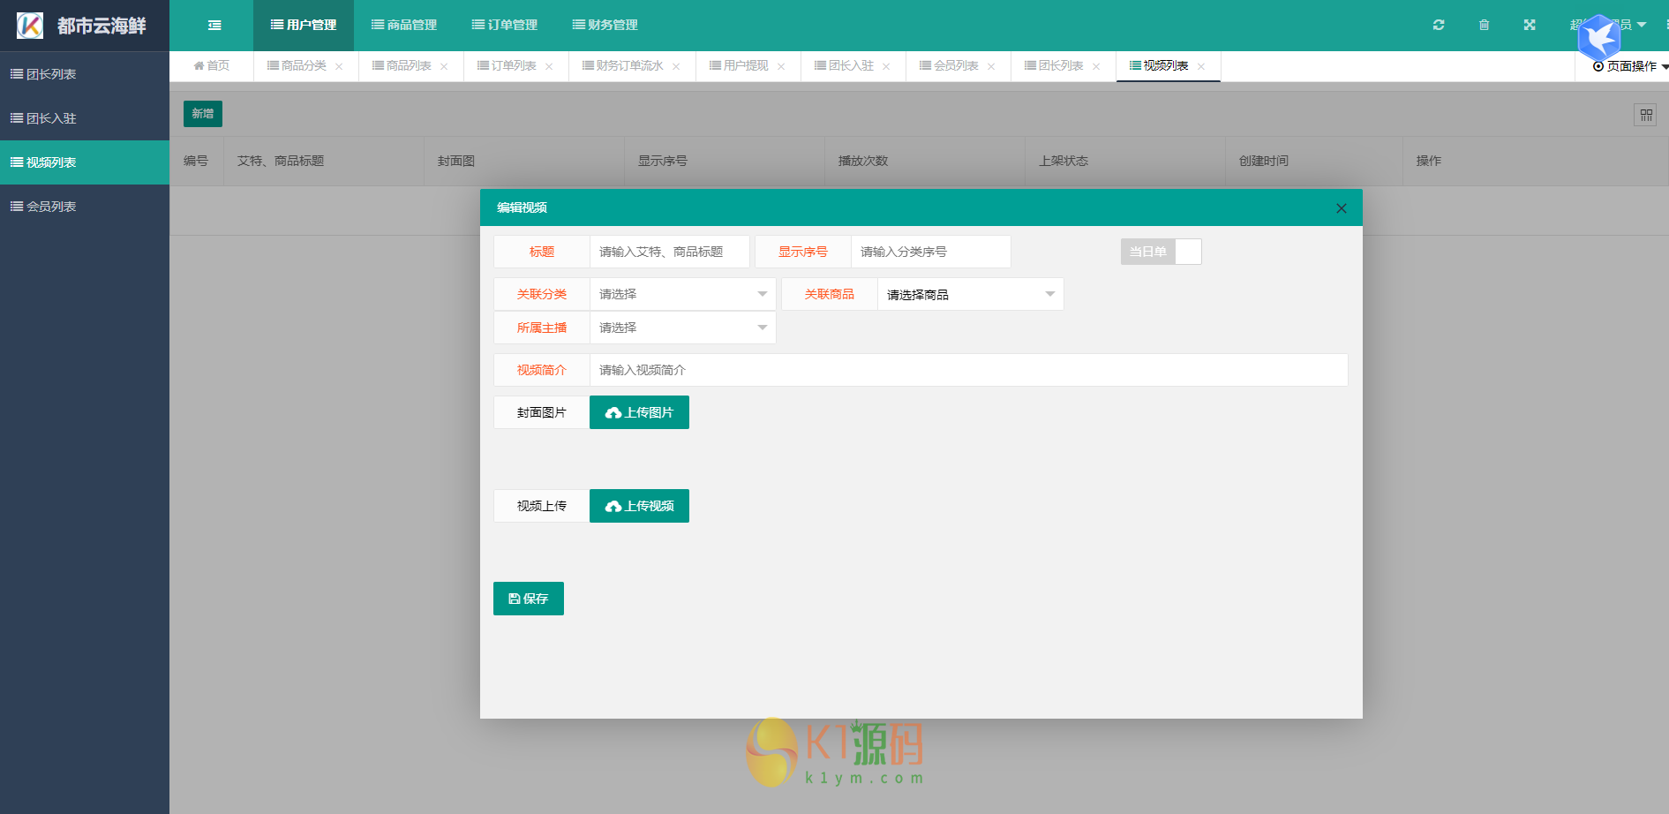
Task: Close the 商品分类 tab via its X
Action: [339, 66]
